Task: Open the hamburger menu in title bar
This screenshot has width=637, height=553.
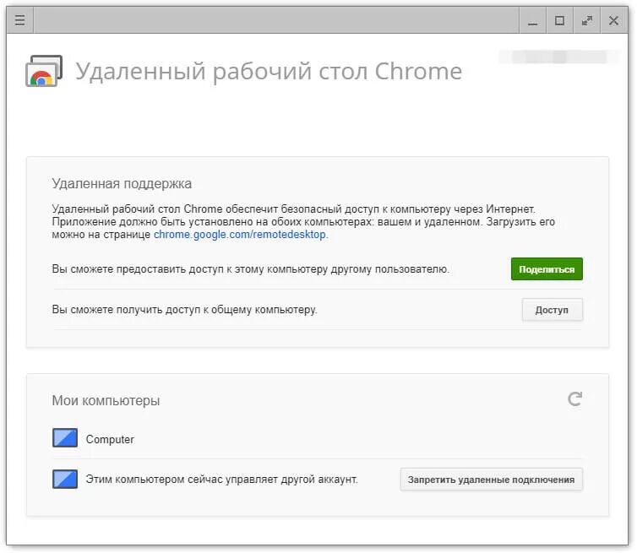Action: pos(19,20)
